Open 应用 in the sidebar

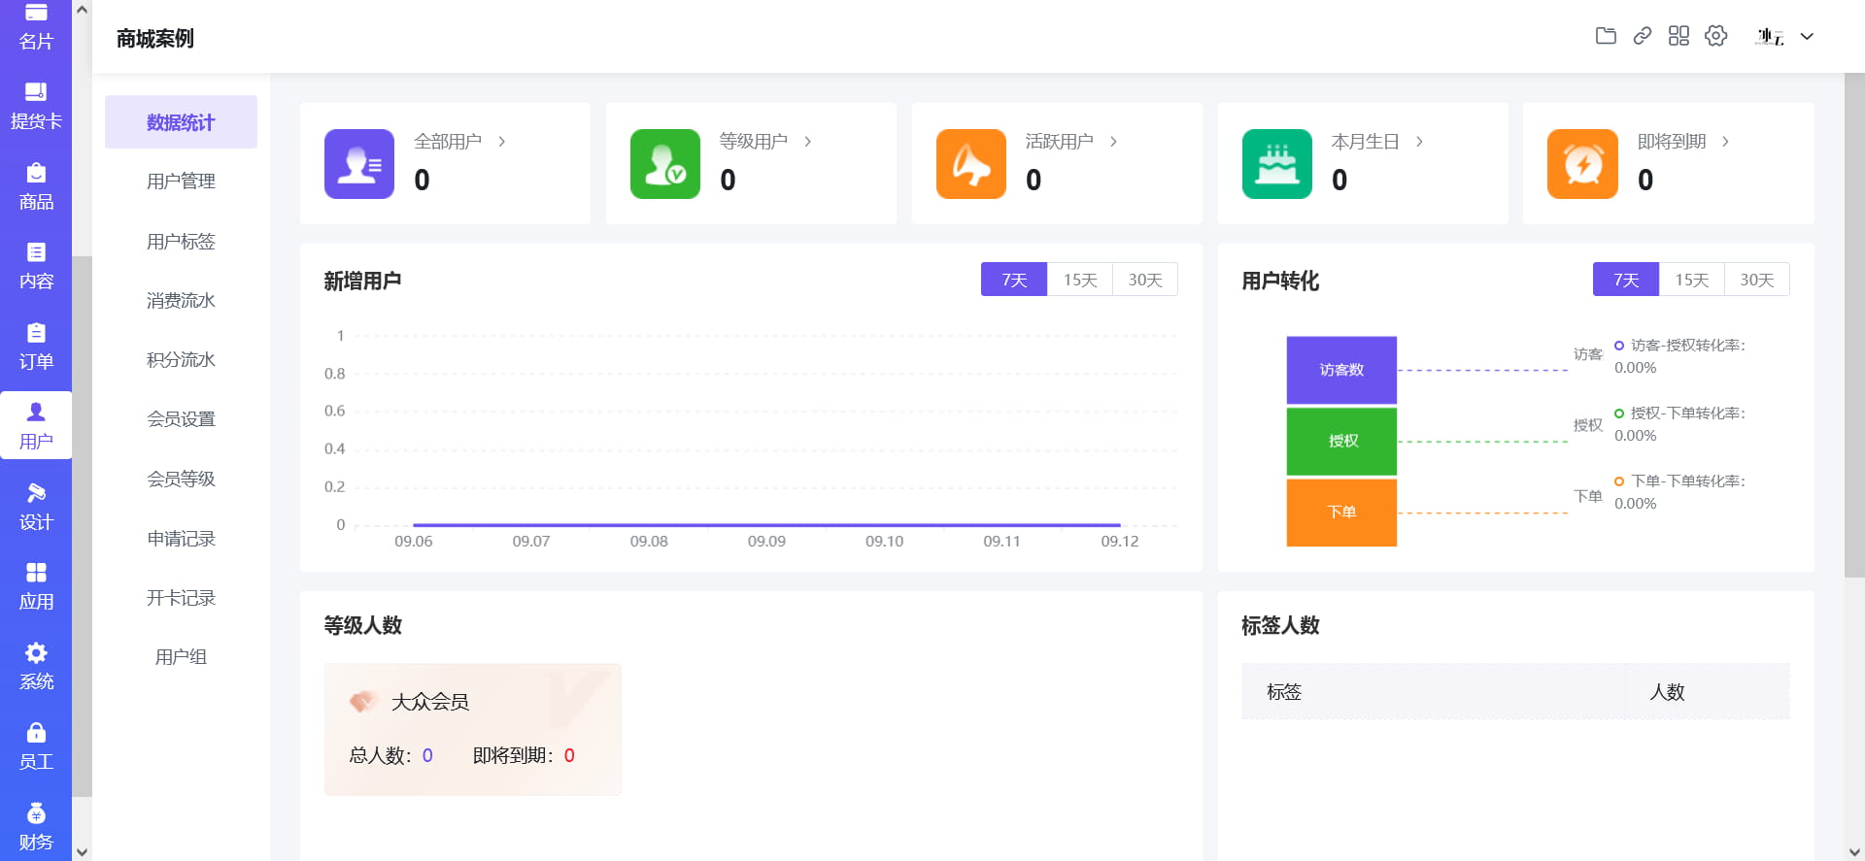pos(36,587)
